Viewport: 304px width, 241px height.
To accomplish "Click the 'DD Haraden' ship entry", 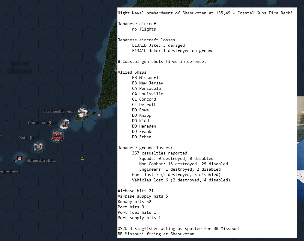I will pyautogui.click(x=144, y=126).
